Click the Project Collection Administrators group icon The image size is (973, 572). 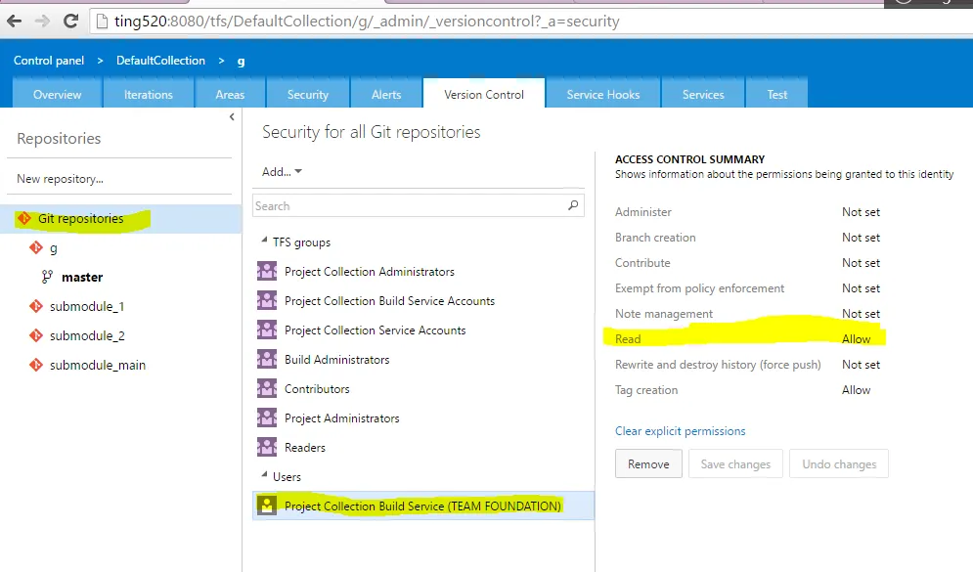267,272
